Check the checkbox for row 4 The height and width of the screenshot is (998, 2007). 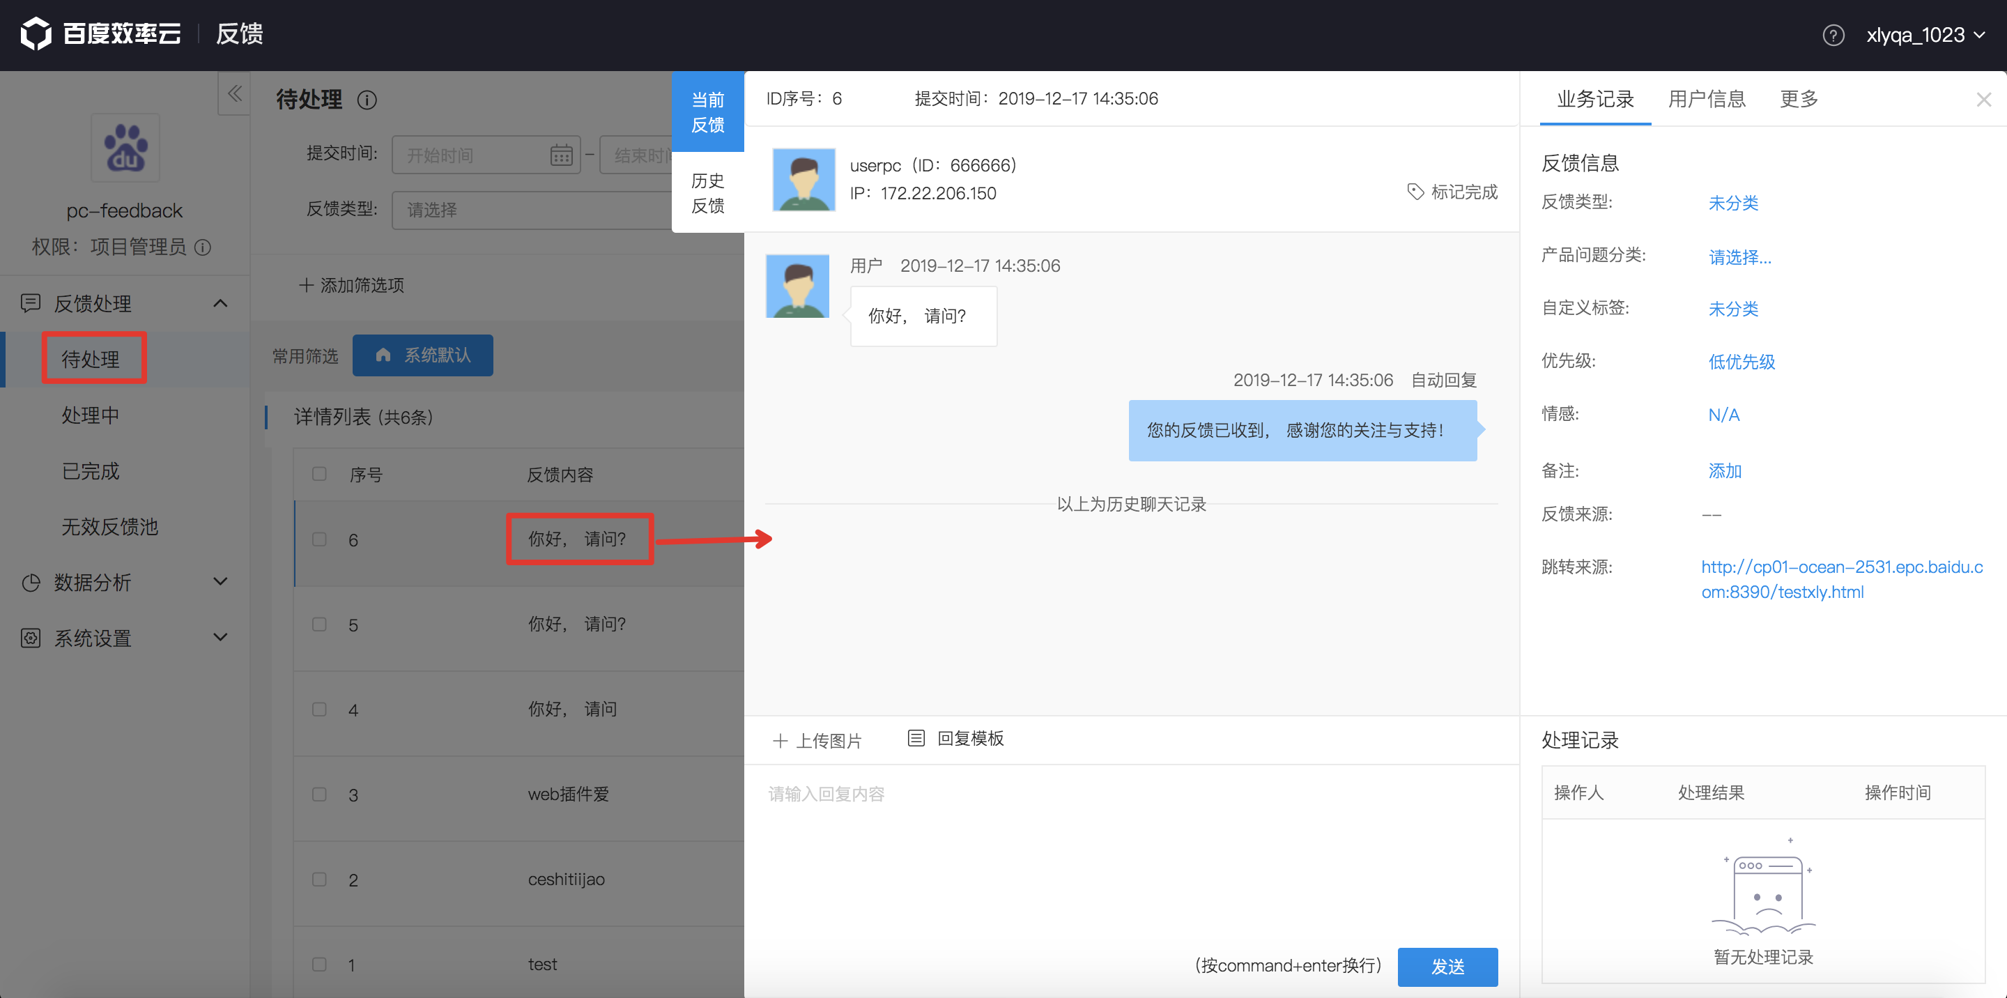[x=319, y=709]
